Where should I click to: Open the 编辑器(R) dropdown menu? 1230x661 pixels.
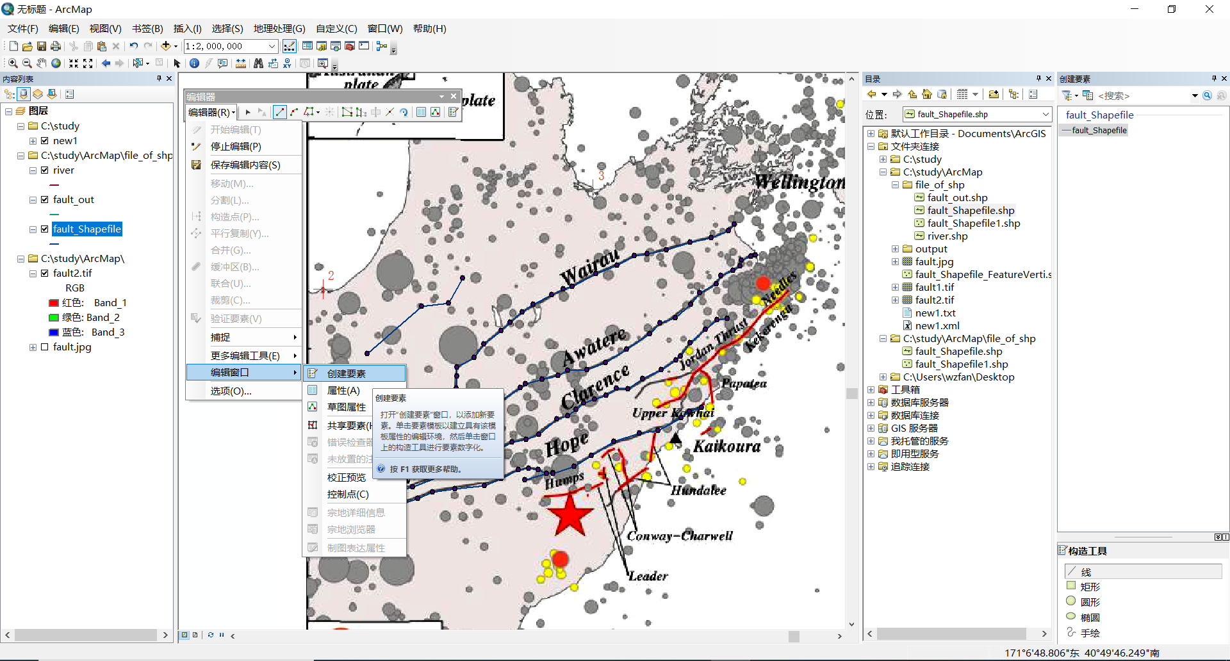tap(211, 112)
